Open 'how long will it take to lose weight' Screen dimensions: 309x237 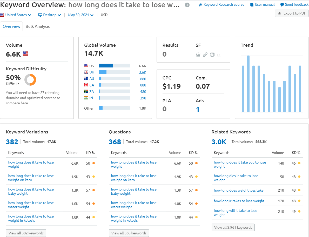(236, 213)
